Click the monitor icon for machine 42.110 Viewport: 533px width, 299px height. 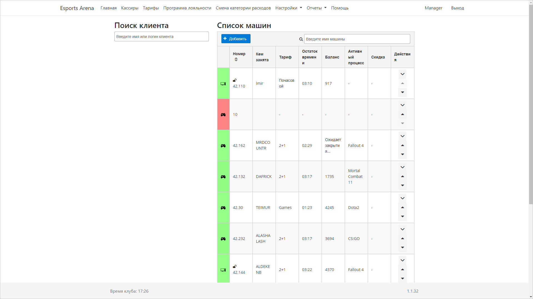(223, 84)
